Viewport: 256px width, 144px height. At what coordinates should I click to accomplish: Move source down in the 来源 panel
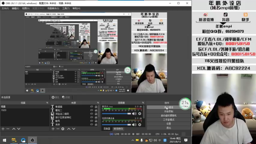(x=74, y=129)
